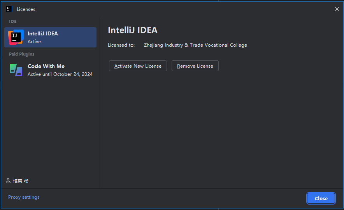Click the IntelliJ IDEA logo in sidebar
This screenshot has height=210, width=344.
(x=16, y=37)
